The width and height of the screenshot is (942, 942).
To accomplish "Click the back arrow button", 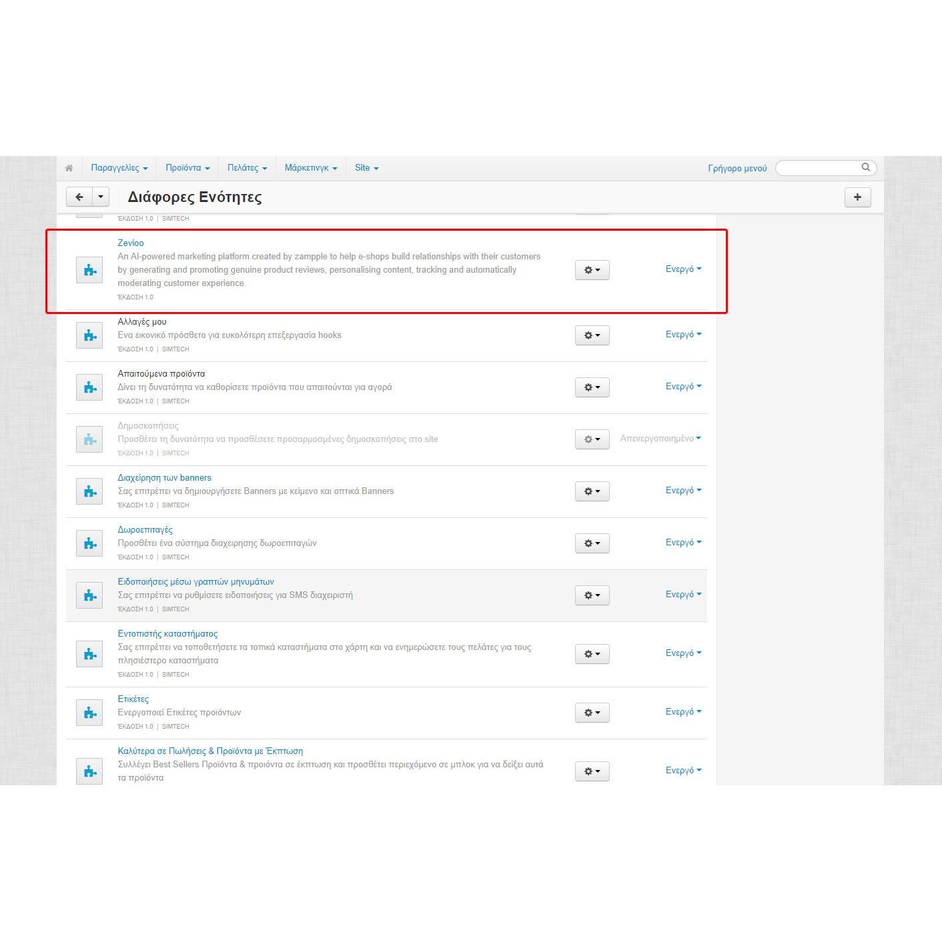I will [79, 197].
